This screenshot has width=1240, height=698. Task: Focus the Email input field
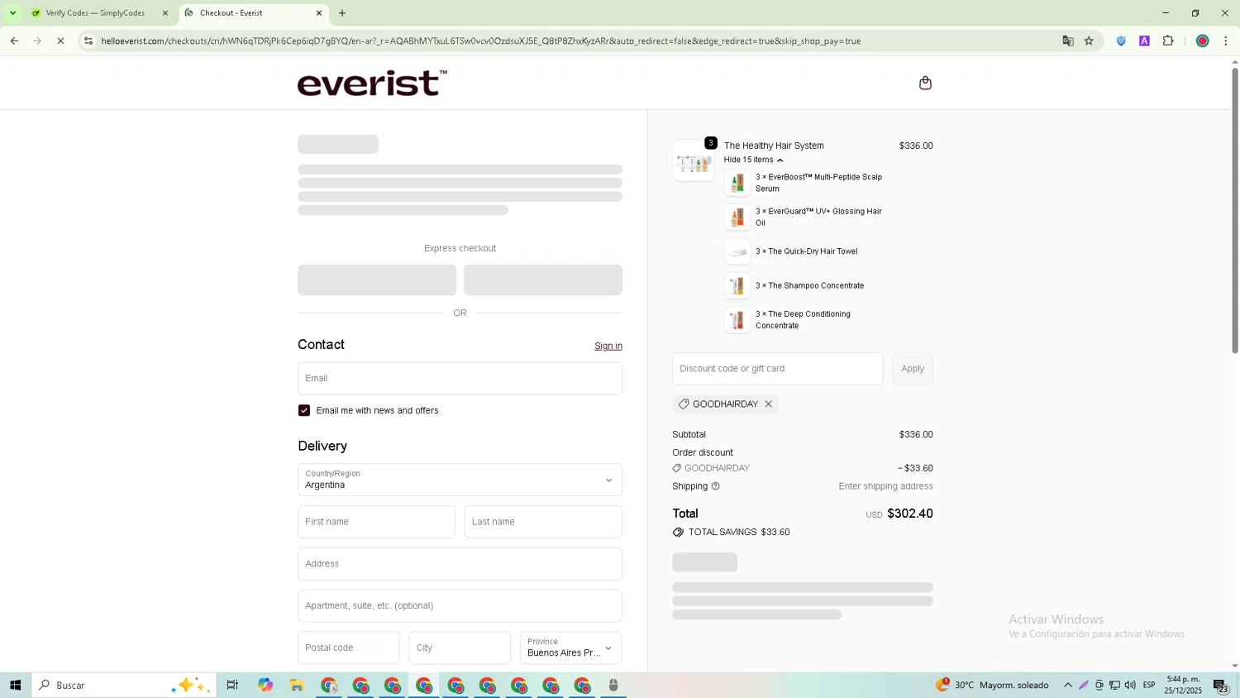(x=460, y=378)
